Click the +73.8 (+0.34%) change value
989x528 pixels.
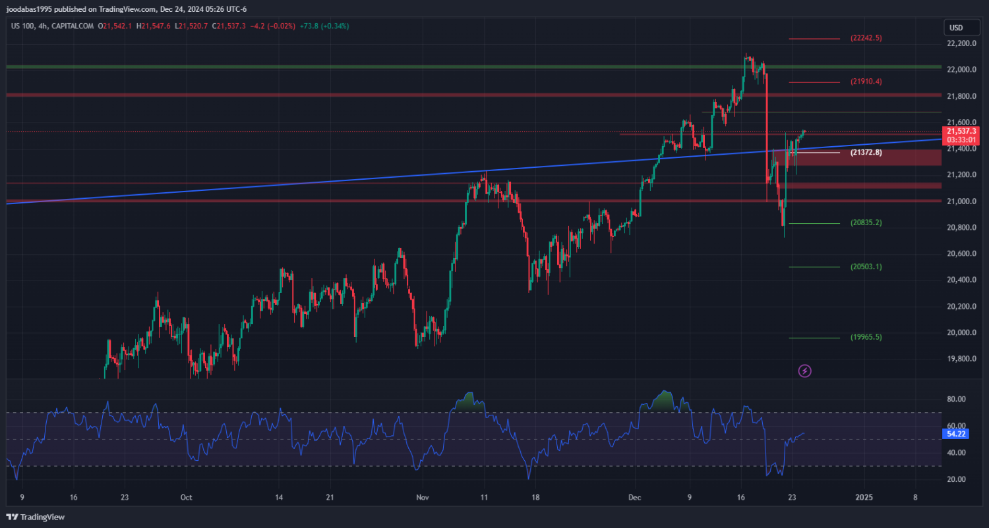324,26
